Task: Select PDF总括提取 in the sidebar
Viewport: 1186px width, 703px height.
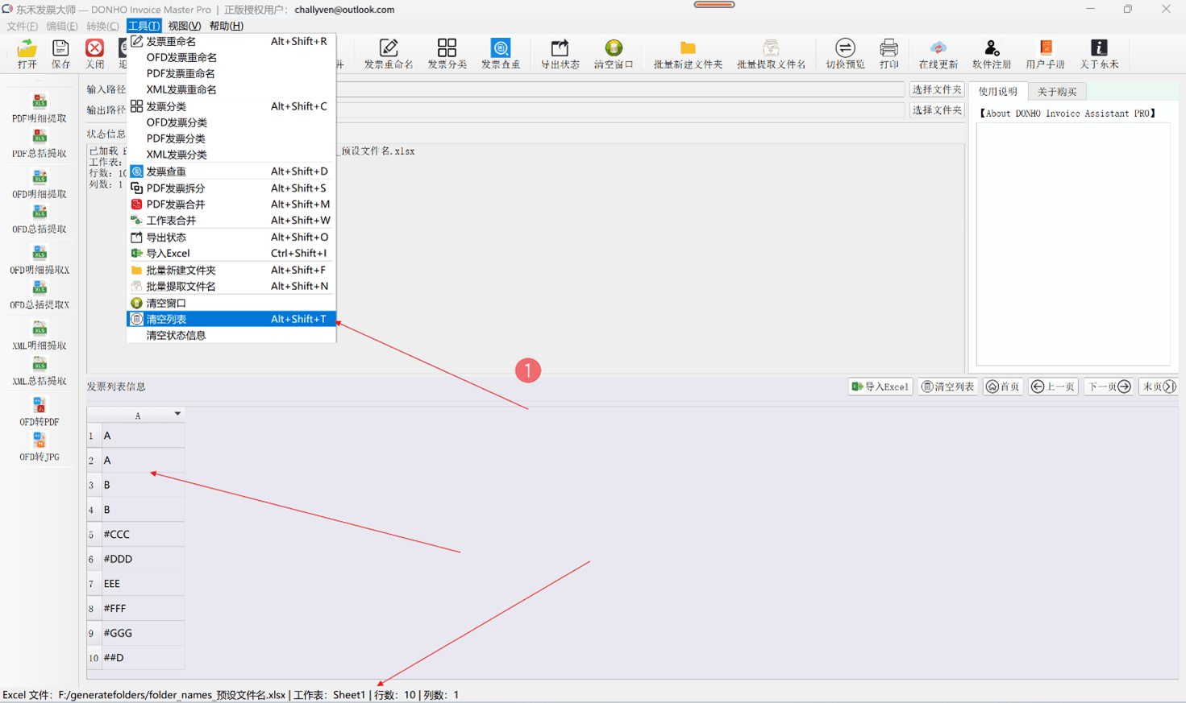Action: [39, 143]
